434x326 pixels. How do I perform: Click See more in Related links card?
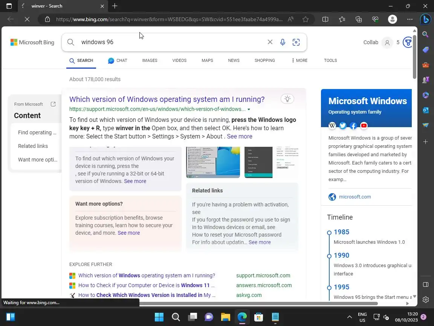[260, 242]
